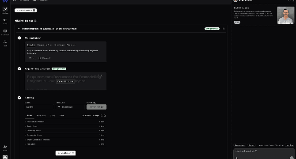This screenshot has width=296, height=159.
Task: Delete the mission using the top-right trash icon
Action: pyautogui.click(x=224, y=29)
